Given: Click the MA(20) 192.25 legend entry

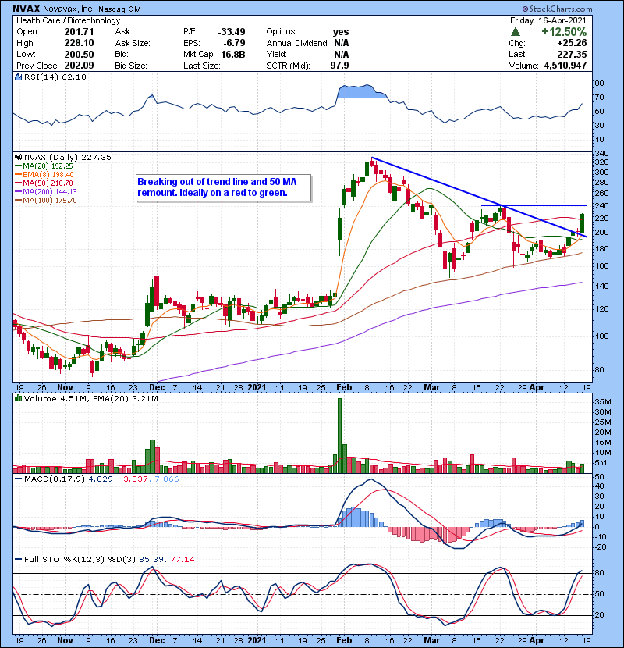Looking at the screenshot, I should click(x=48, y=166).
